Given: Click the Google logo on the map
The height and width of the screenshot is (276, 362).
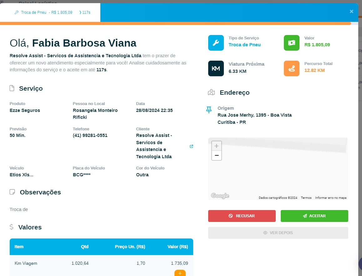Looking at the screenshot, I should pos(220,196).
